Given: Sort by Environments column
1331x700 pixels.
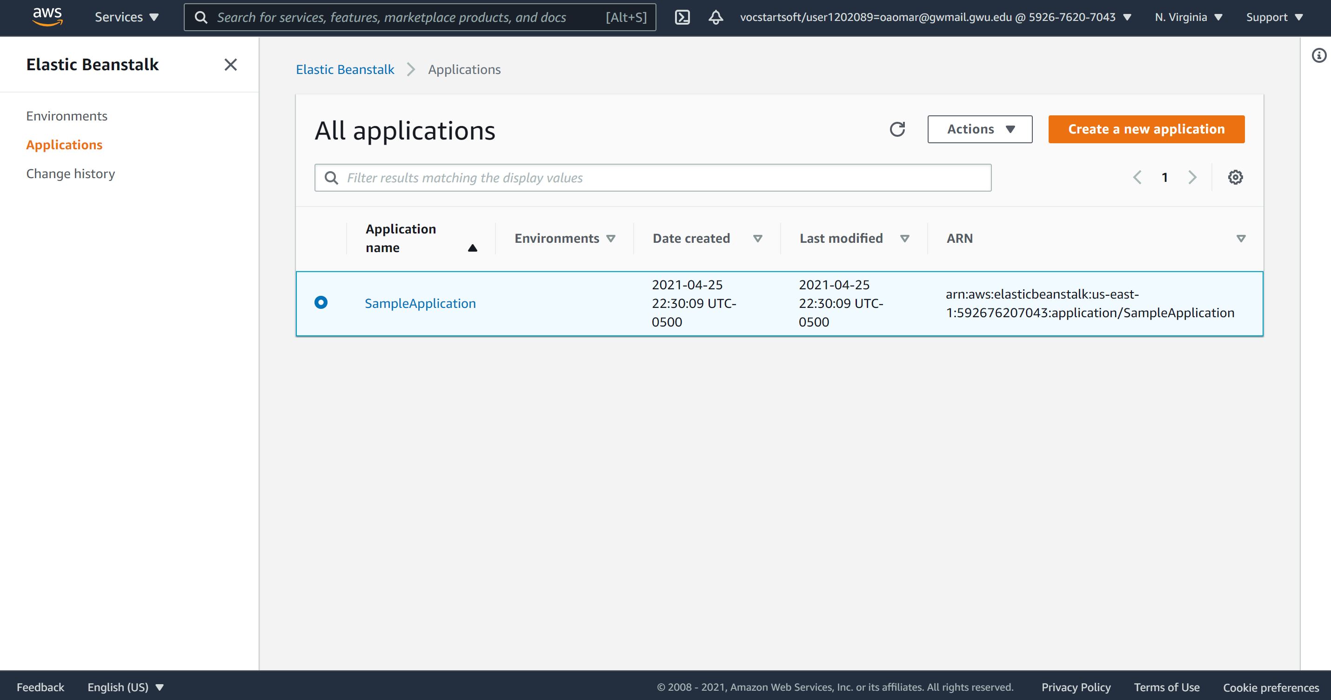Looking at the screenshot, I should [x=565, y=239].
